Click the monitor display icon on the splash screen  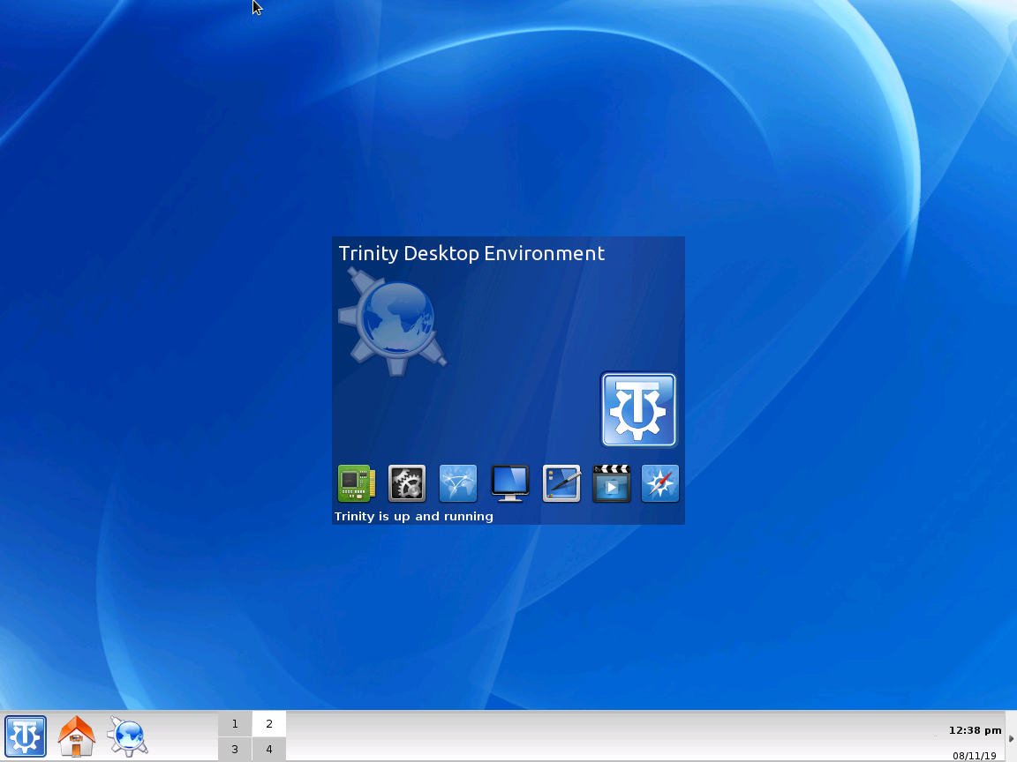point(509,483)
